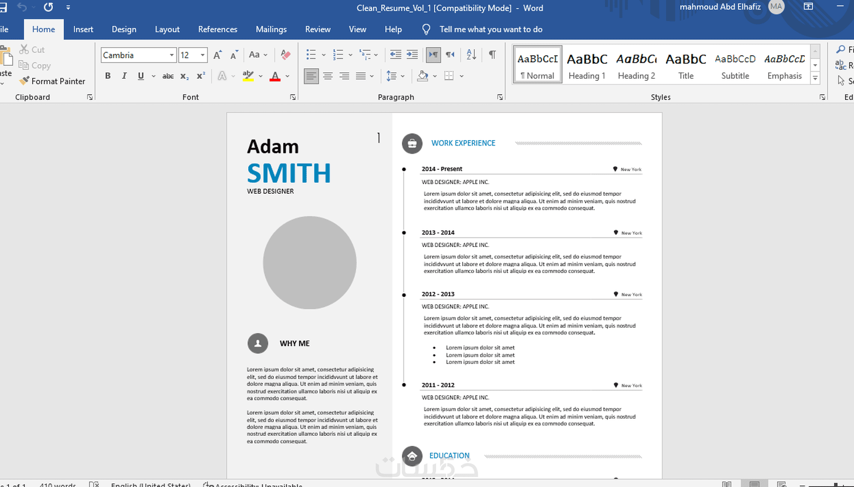Click the Tell me what you want search box
854x487 pixels.
point(490,29)
